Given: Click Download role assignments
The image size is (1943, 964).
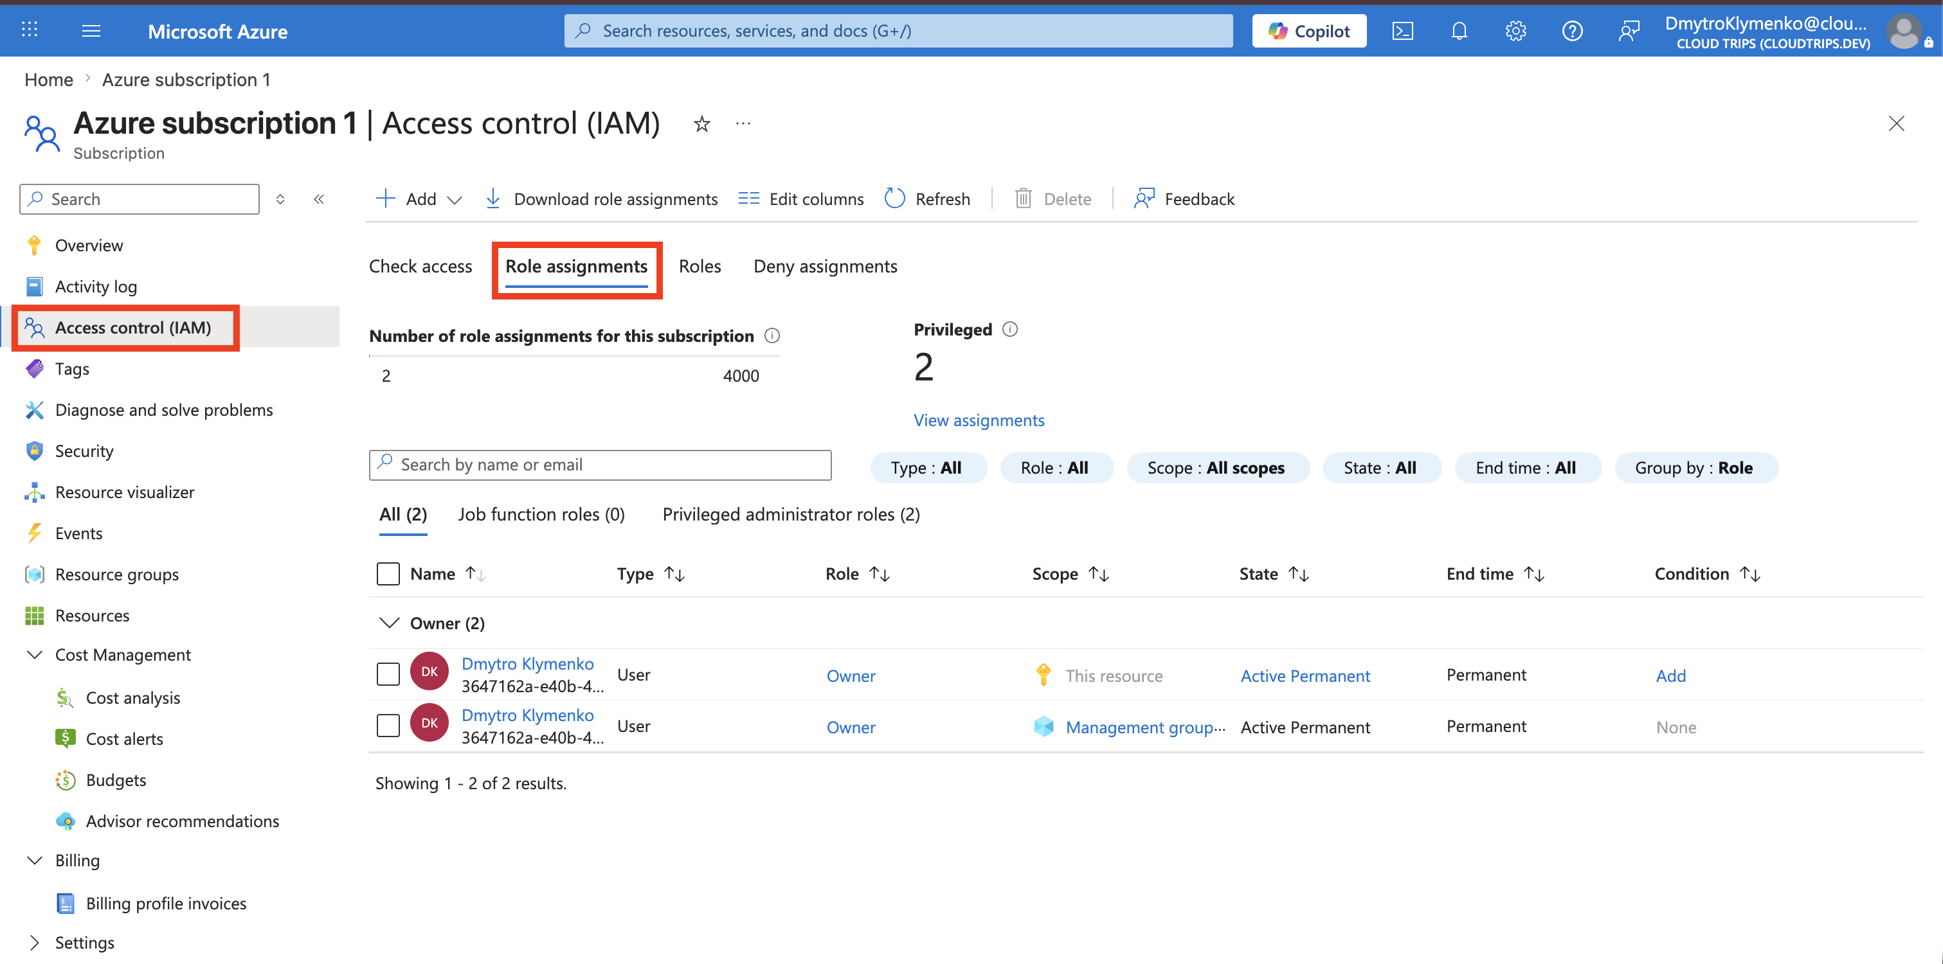Looking at the screenshot, I should pos(601,199).
